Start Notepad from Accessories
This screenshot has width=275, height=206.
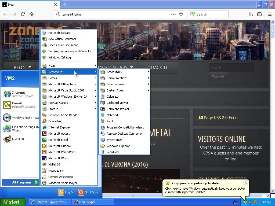pos(124,115)
